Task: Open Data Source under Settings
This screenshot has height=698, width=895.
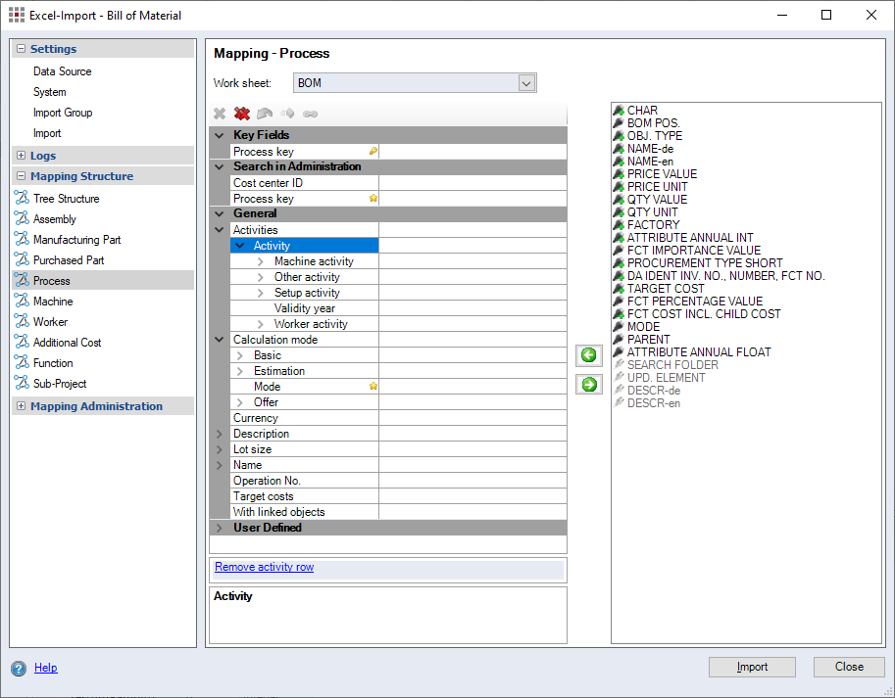Action: coord(62,71)
